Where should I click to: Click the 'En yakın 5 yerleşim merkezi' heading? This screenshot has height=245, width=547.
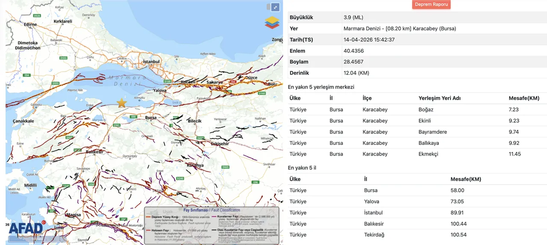pos(321,87)
